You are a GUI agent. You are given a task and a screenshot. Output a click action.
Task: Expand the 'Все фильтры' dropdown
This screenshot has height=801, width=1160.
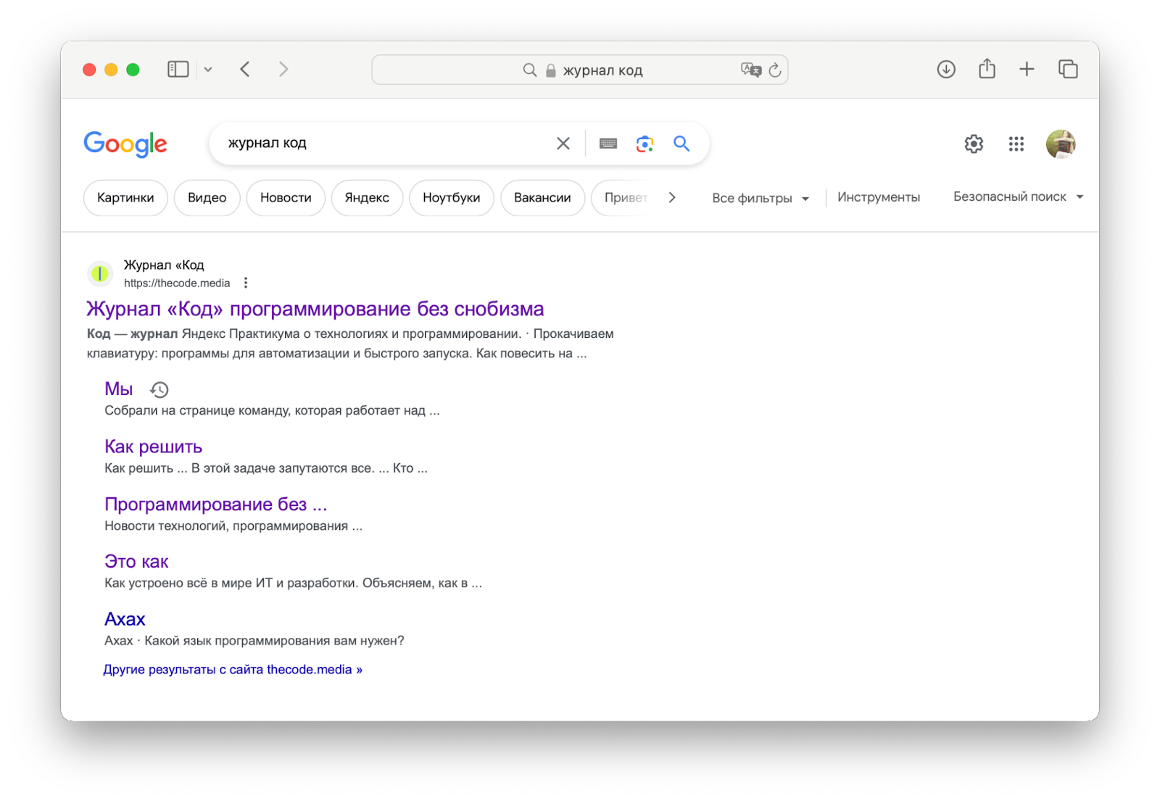(x=760, y=198)
